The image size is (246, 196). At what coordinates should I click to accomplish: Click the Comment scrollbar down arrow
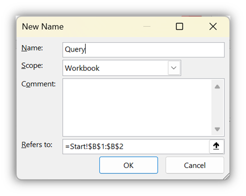point(217,129)
